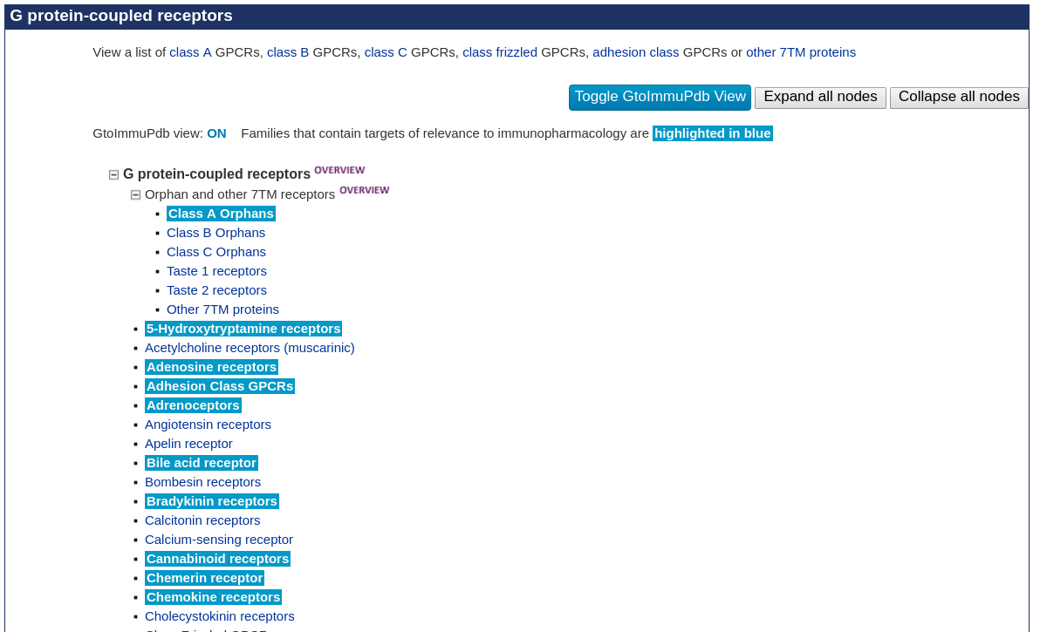This screenshot has height=632, width=1040.
Task: Collapse the Orphan and other 7TM receptors node
Action: [135, 194]
